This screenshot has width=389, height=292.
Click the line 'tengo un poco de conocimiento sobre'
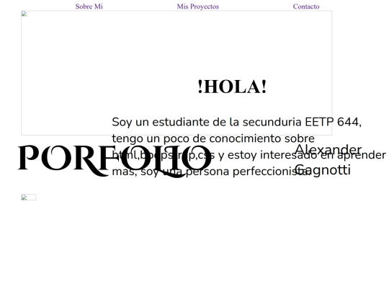(x=213, y=138)
